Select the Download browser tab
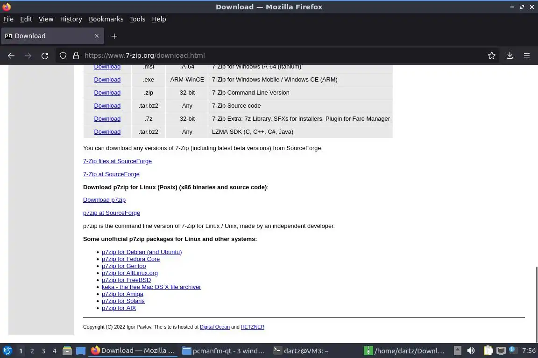The height and width of the screenshot is (358, 538). [52, 36]
